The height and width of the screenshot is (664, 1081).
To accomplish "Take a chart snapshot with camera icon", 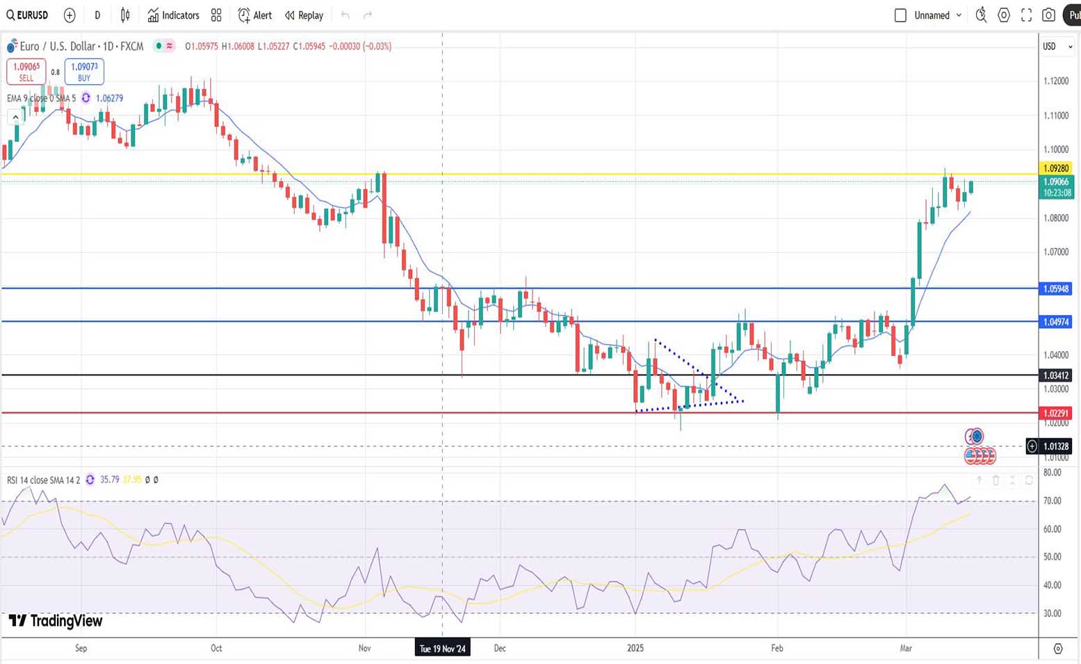I will 1049,15.
